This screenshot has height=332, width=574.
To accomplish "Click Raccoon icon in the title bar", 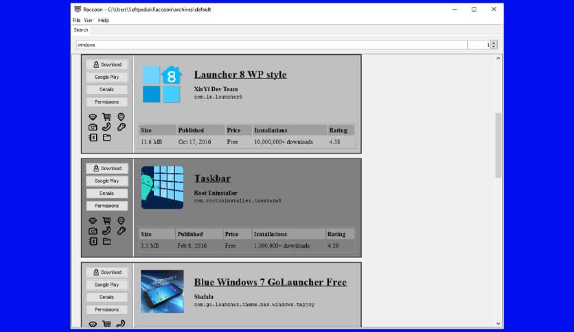I will (x=78, y=9).
